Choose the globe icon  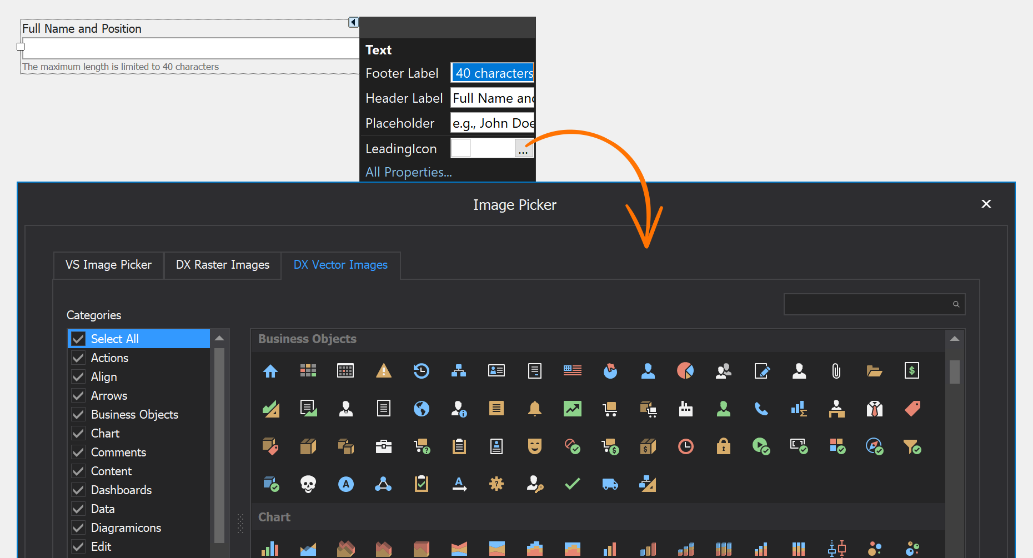click(422, 409)
